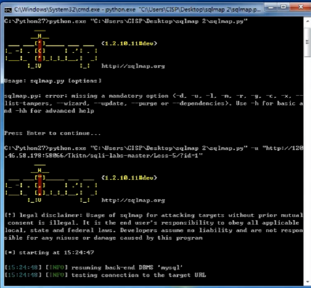The width and height of the screenshot is (311, 288).
Task: Click the second http://sqlmap.org banner text
Action: pos(133,201)
